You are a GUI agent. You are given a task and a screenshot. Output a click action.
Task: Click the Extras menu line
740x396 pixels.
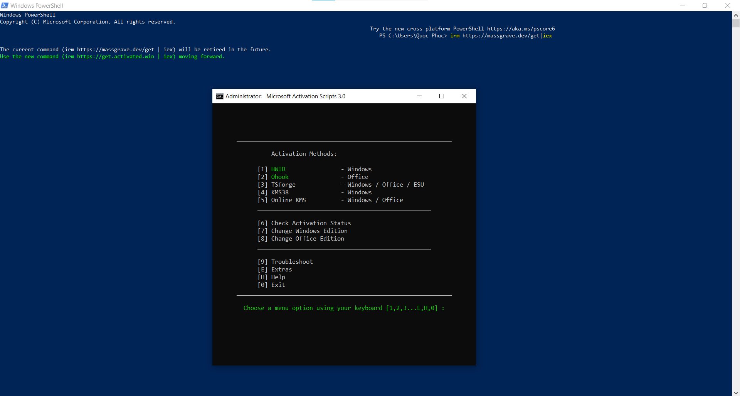(x=275, y=270)
